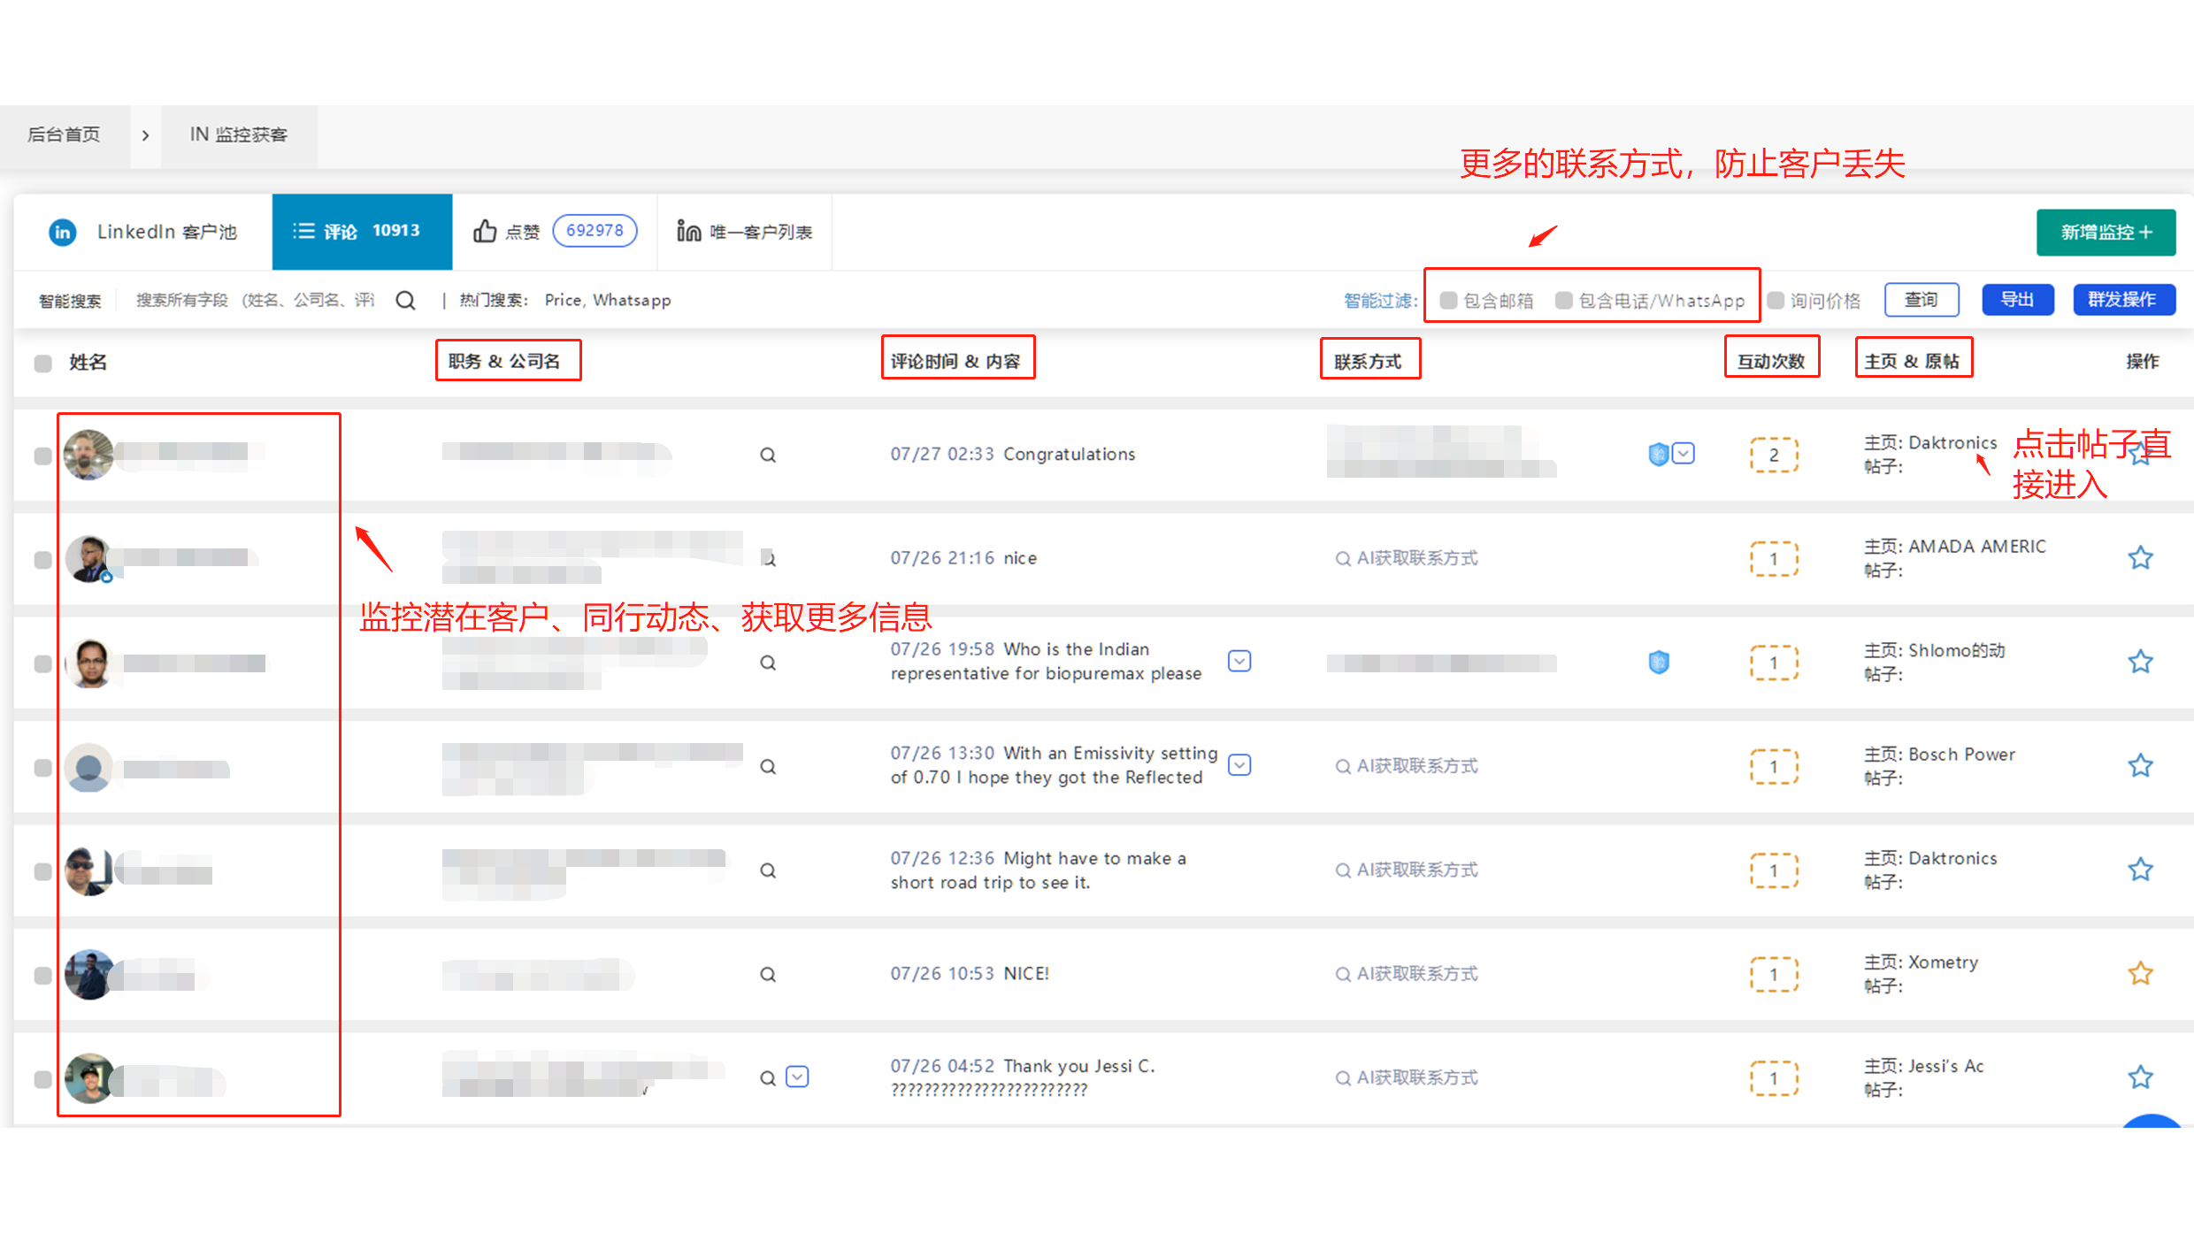This screenshot has height=1234, width=2194.
Task: Click the search all fields input
Action: [x=255, y=301]
